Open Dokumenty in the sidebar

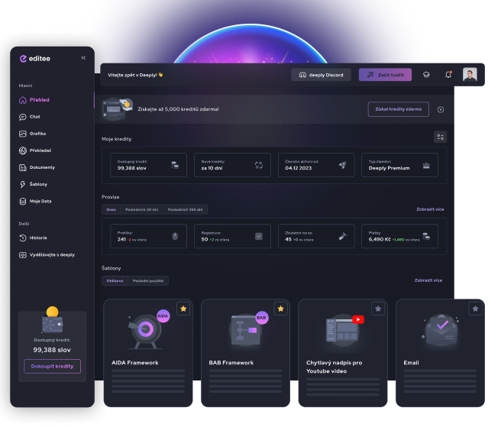coord(37,167)
